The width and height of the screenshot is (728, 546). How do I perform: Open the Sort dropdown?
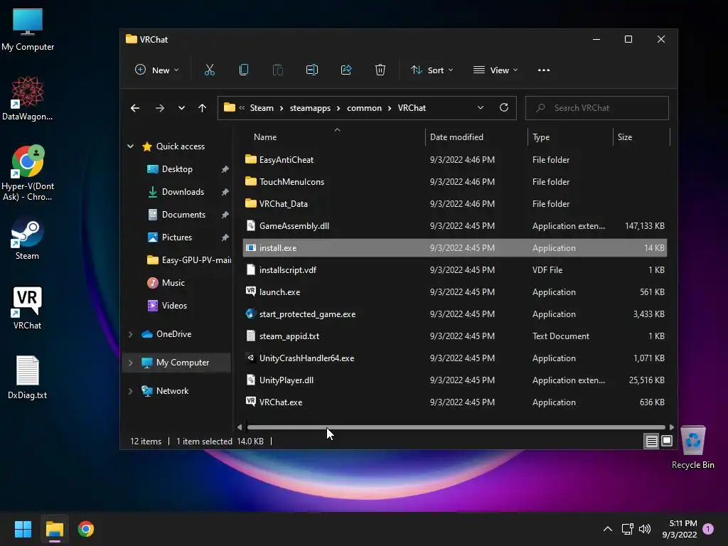432,70
